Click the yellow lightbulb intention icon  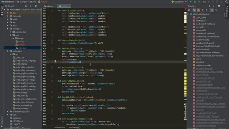[x=55, y=61]
